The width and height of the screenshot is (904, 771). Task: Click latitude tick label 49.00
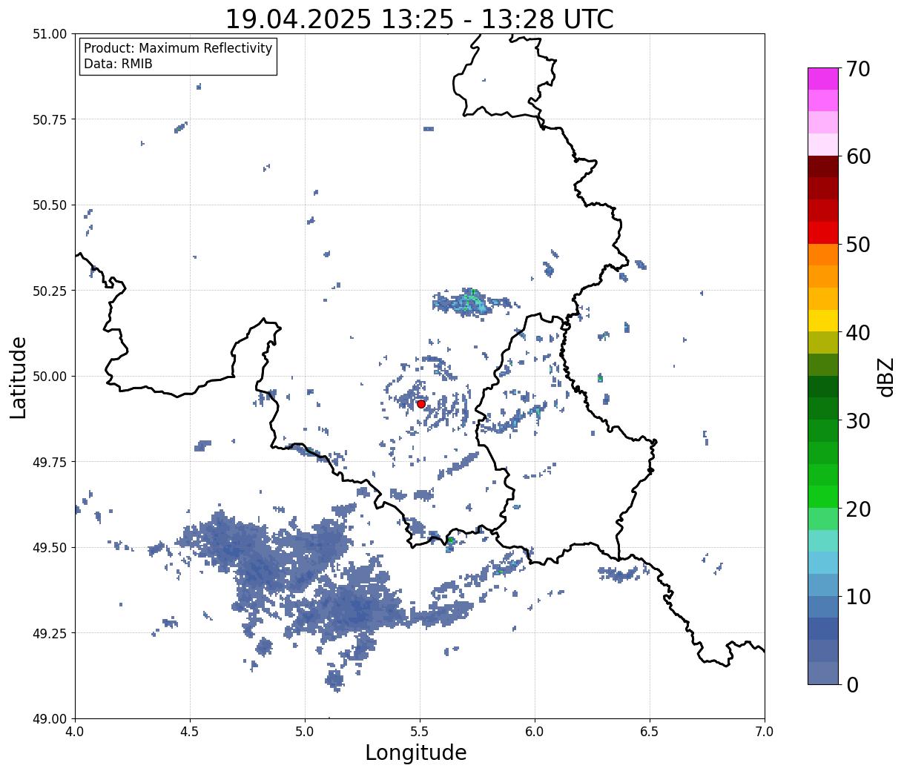click(x=50, y=719)
